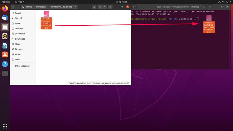
Task: Open Trash in the Files sidebar
Action: (x=17, y=60)
